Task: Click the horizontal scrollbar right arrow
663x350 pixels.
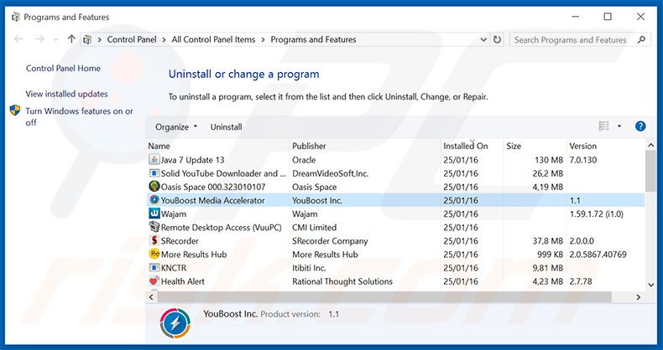Action: pos(638,297)
